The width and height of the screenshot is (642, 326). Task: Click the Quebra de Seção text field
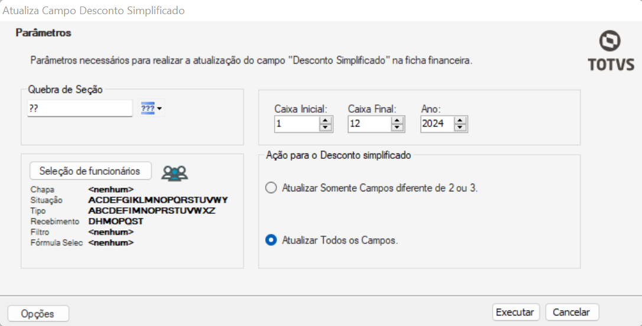point(79,109)
